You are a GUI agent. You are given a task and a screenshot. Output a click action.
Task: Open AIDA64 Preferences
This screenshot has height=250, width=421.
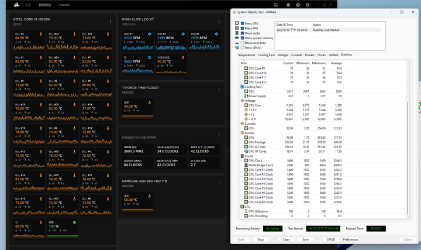[x=350, y=239]
